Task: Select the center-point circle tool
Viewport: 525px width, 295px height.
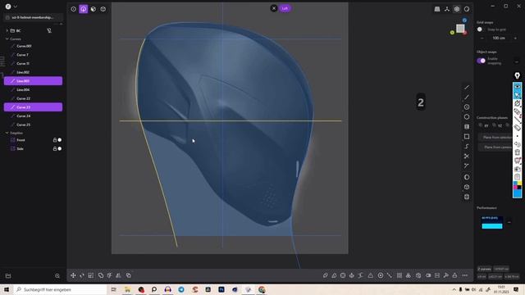Action: point(467,107)
